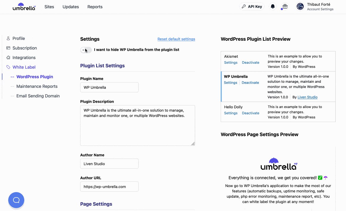The height and width of the screenshot is (211, 346).
Task: Click the Integrations puzzle icon
Action: tap(8, 57)
